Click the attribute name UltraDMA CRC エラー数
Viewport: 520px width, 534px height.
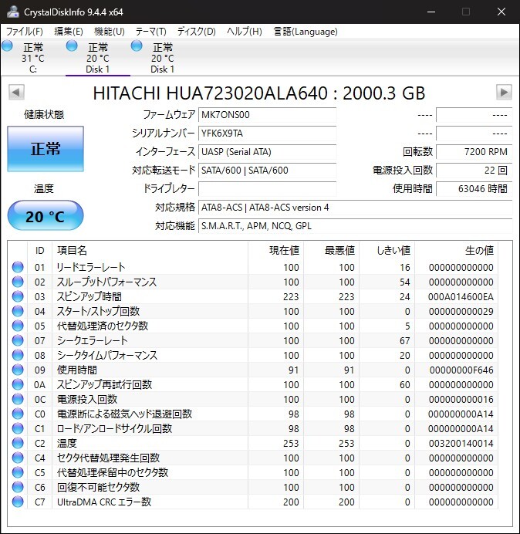click(104, 502)
